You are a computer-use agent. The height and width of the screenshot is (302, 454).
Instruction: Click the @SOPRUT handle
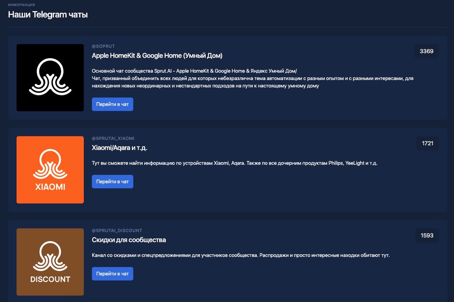point(103,46)
